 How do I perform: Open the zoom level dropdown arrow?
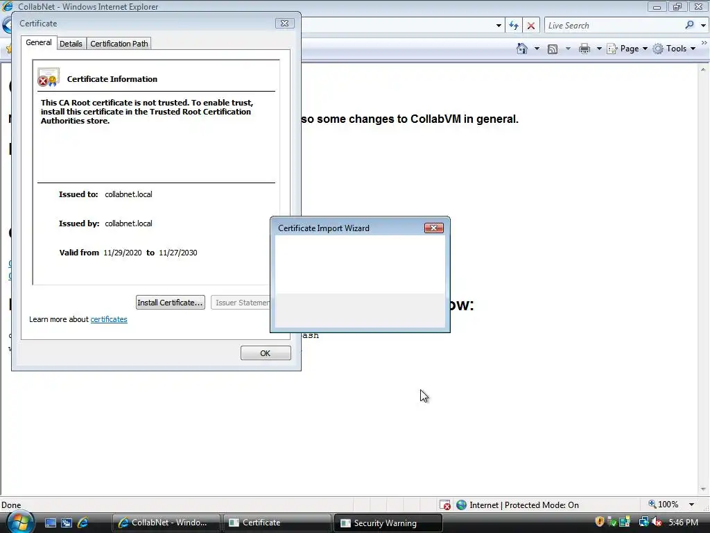tap(691, 505)
